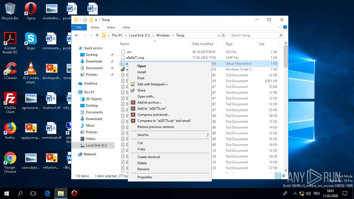Open recent locations dropdown arrow

point(91,35)
